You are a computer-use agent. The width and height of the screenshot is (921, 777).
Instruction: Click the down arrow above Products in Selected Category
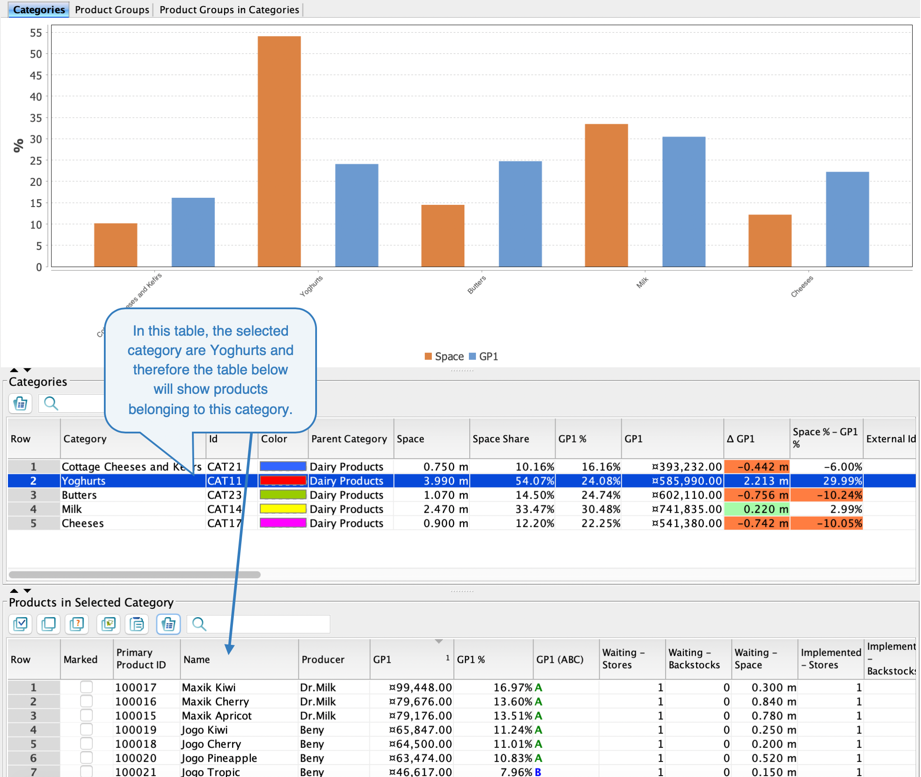pos(27,591)
